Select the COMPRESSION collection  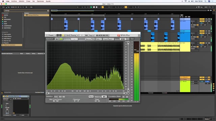pos(7,26)
